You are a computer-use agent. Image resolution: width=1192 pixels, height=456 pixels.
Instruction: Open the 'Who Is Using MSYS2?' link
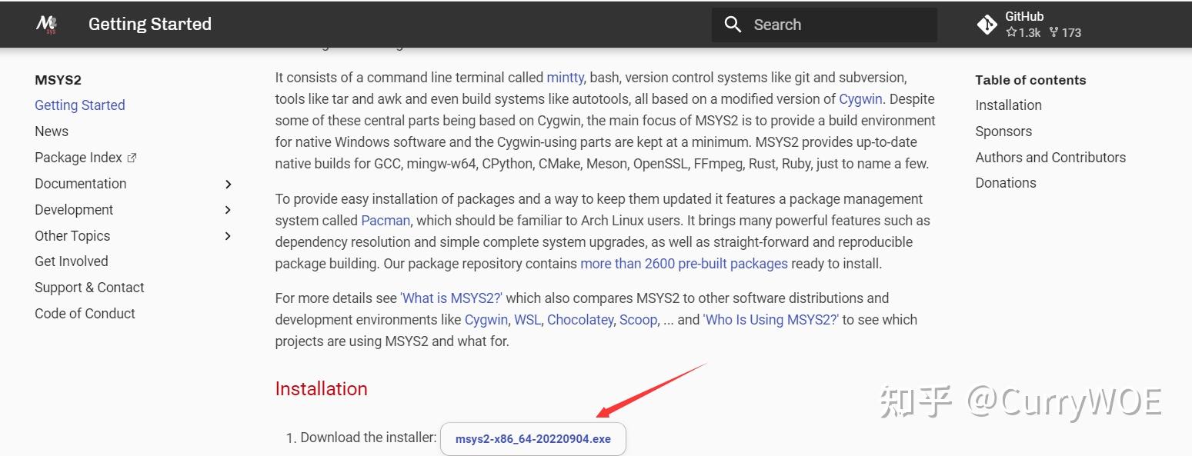pyautogui.click(x=771, y=320)
